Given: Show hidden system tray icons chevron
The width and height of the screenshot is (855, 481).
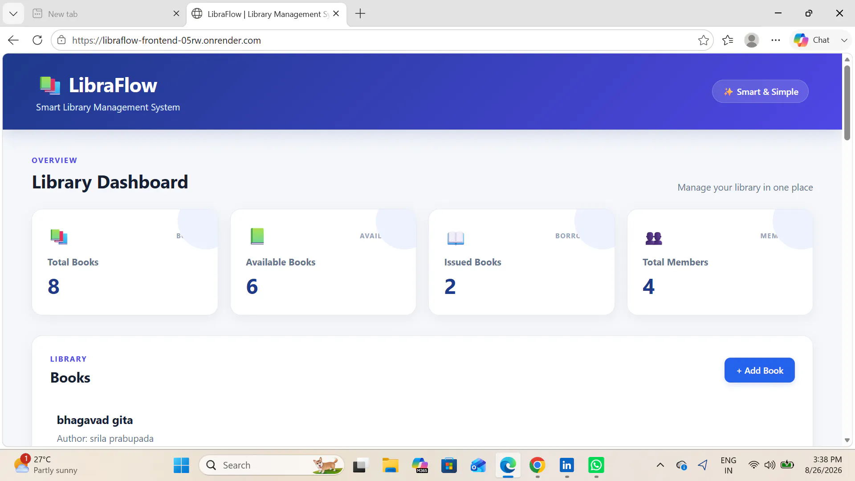Looking at the screenshot, I should (660, 465).
